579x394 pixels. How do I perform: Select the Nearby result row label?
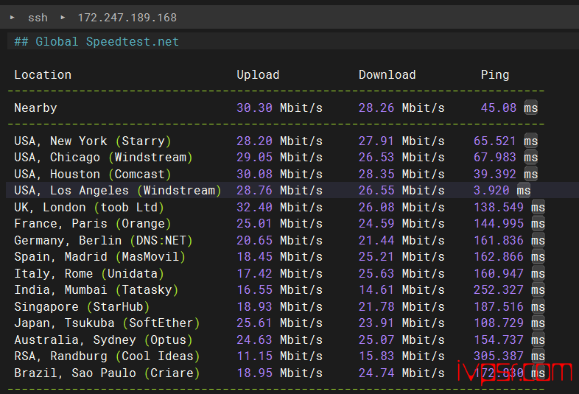click(x=35, y=108)
